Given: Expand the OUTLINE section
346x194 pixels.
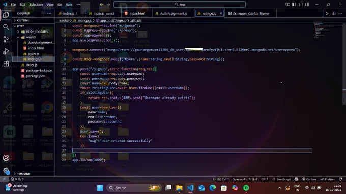Looking at the screenshot, I should point(34,20).
